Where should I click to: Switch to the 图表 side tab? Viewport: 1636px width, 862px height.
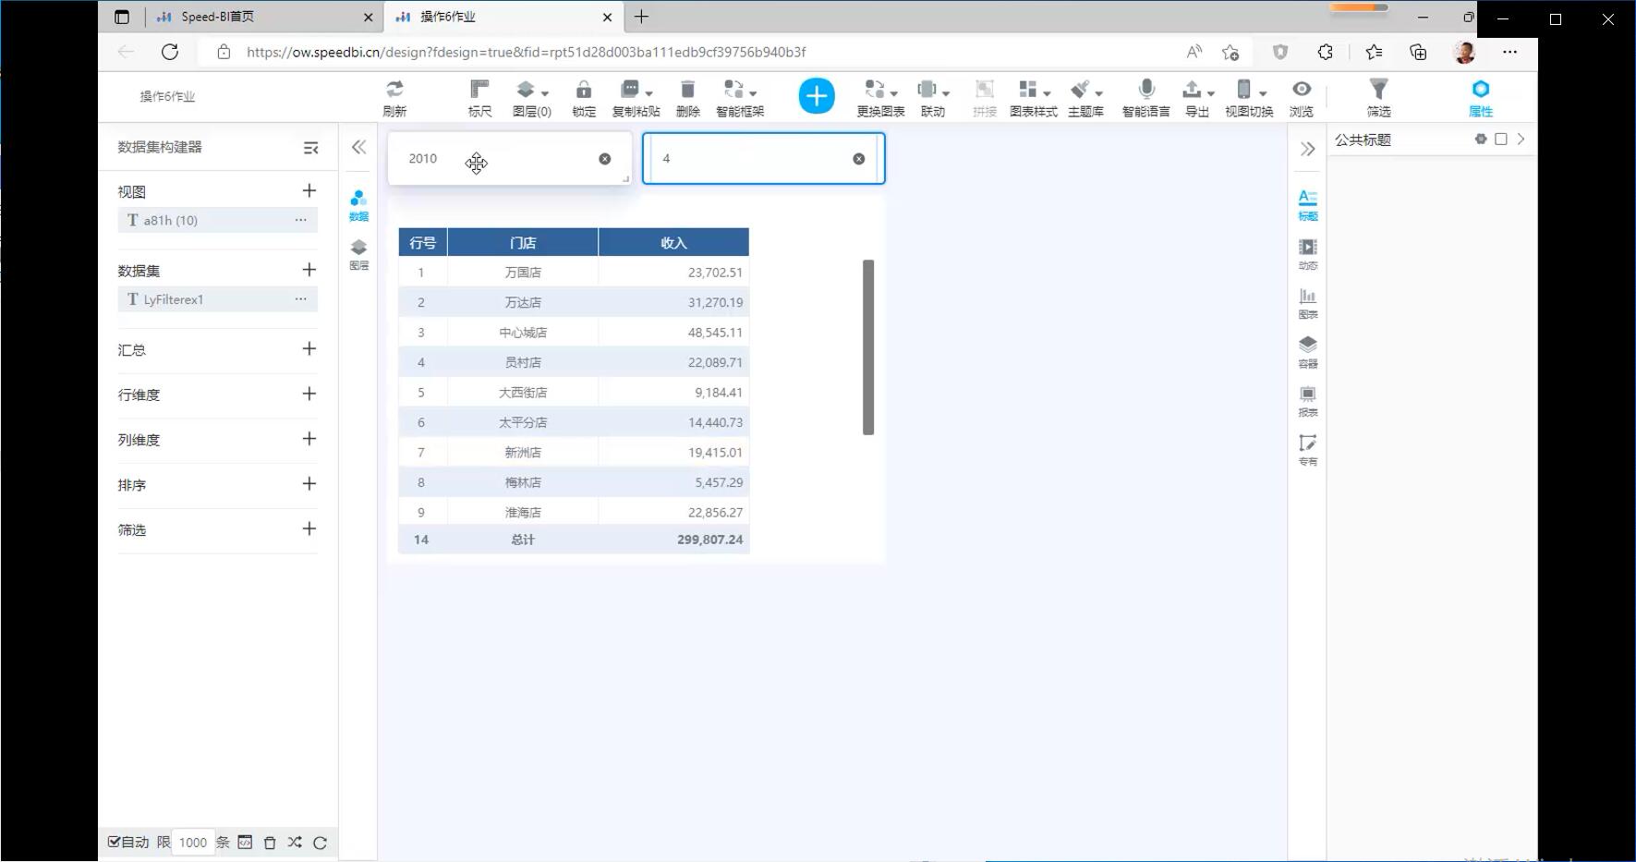[1307, 302]
